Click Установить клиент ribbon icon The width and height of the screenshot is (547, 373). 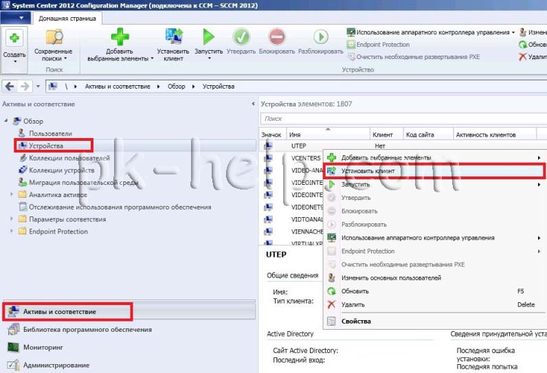pos(174,36)
